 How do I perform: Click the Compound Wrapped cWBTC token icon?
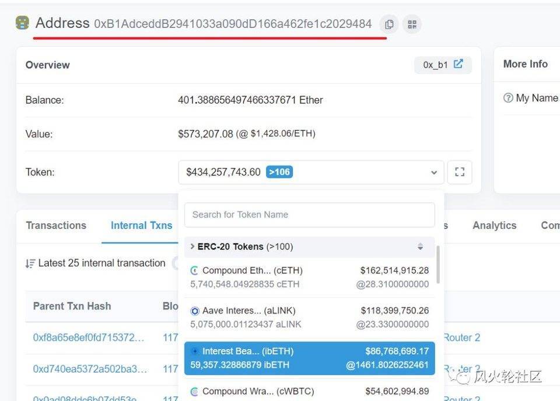194,391
